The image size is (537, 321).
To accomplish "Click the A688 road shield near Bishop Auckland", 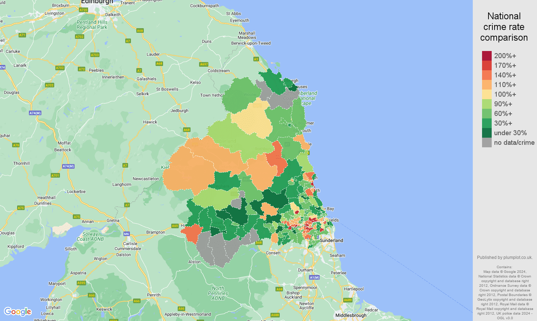I will 275,315.
